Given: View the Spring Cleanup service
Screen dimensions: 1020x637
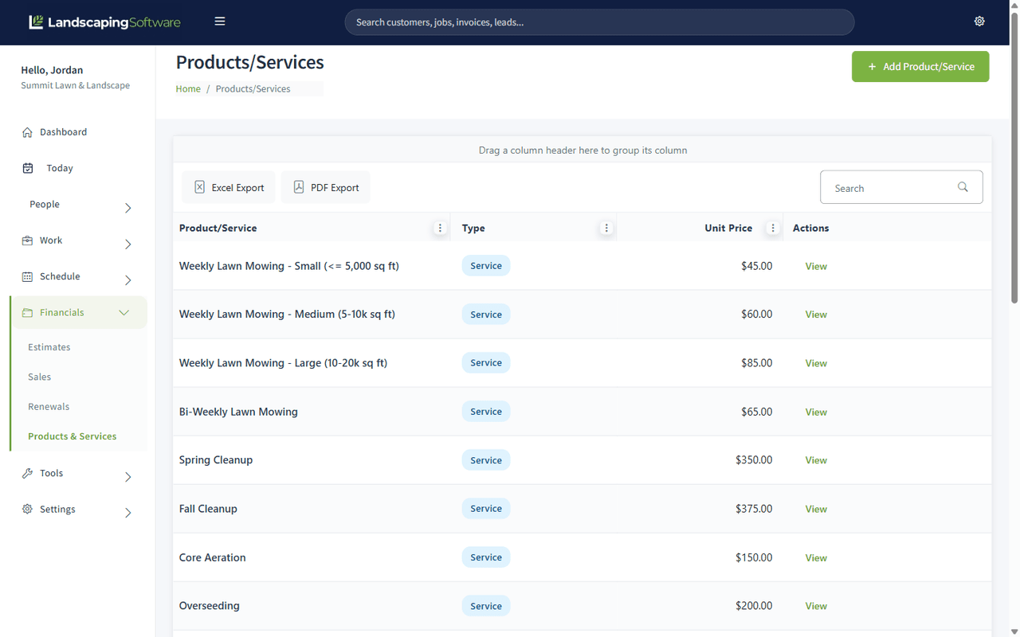Looking at the screenshot, I should click(816, 460).
